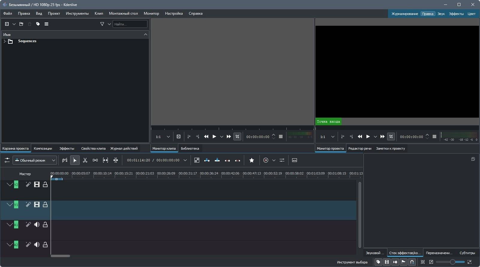Select the Цвет workspace layout
Image resolution: width=480 pixels, height=267 pixels.
(472, 14)
